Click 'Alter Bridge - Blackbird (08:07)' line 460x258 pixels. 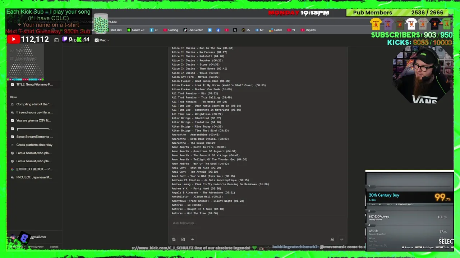pos(196,118)
